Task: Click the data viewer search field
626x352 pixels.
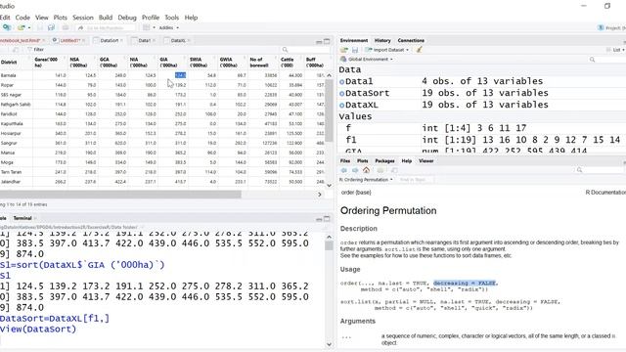Action: click(x=305, y=50)
